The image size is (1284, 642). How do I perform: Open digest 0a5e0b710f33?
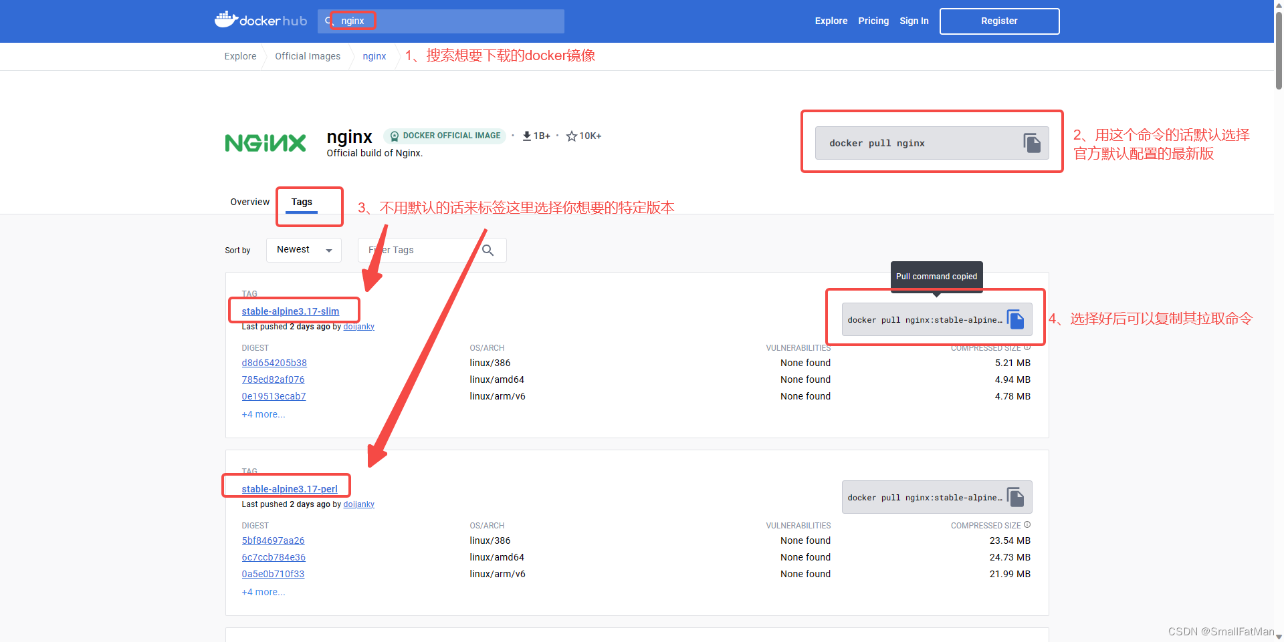click(273, 574)
